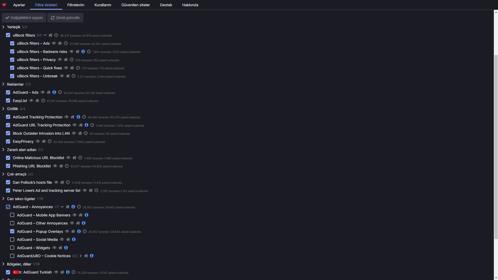Image resolution: width=498 pixels, height=280 pixels.
Task: Open home icon for uBlock filters – Privacy
Action: 66,60
